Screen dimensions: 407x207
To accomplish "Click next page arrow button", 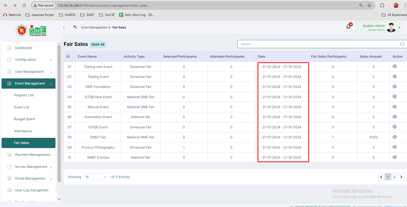I will pyautogui.click(x=401, y=177).
